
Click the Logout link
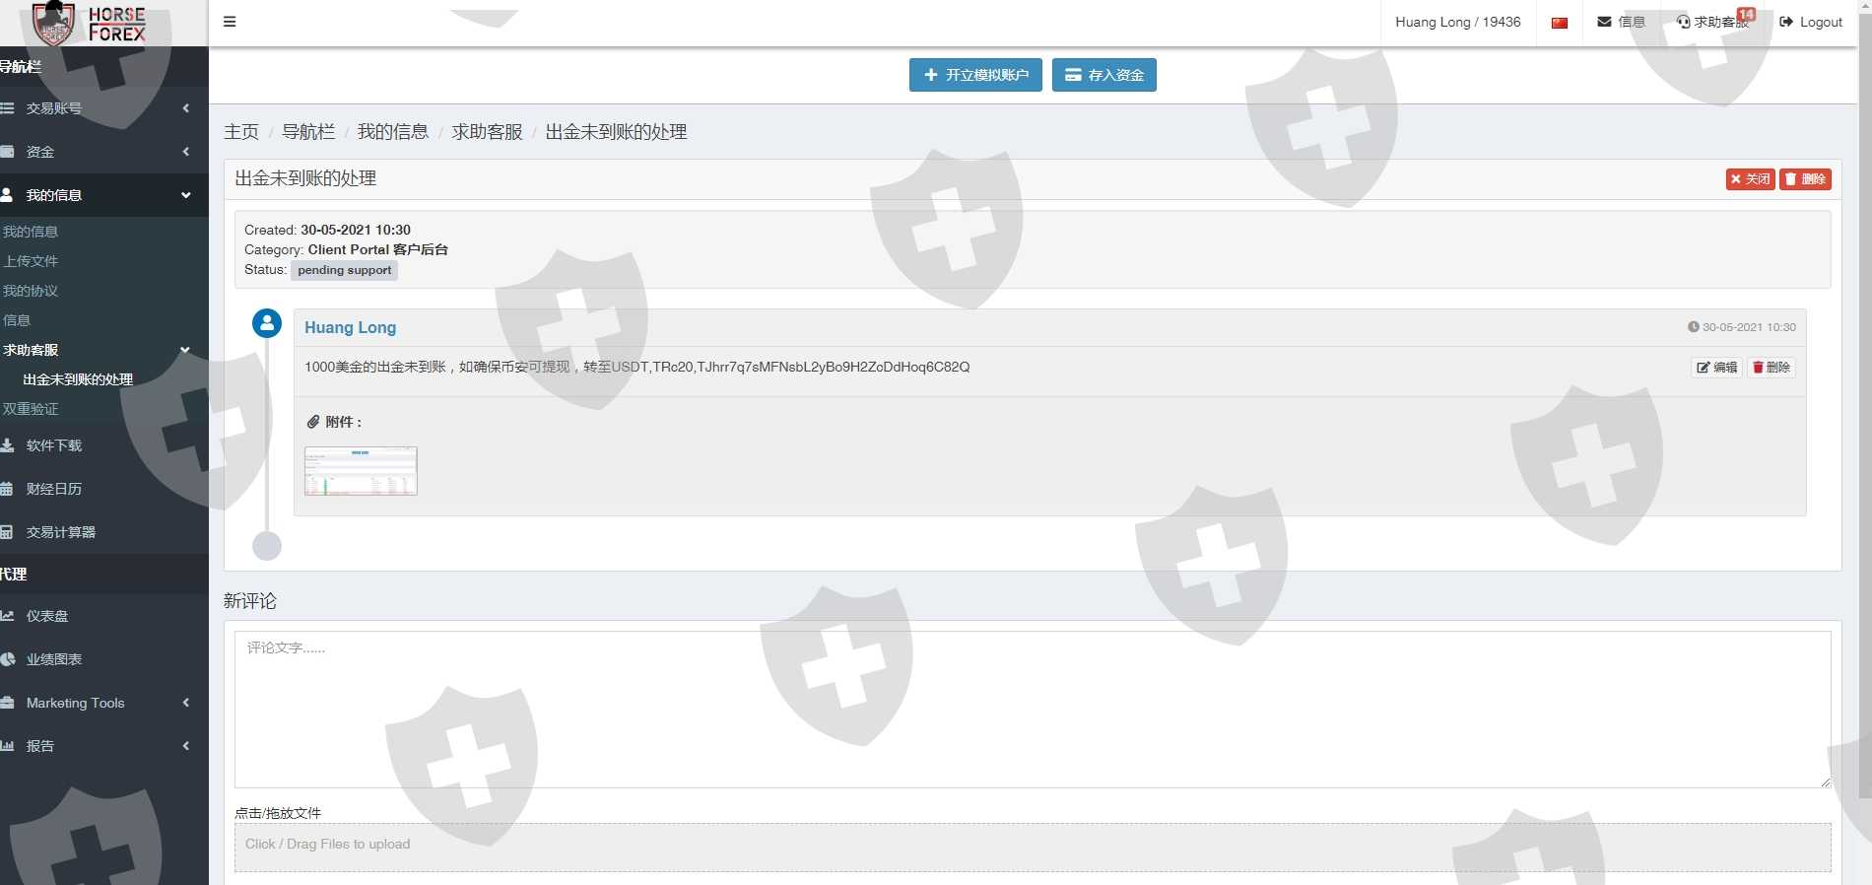tap(1811, 22)
